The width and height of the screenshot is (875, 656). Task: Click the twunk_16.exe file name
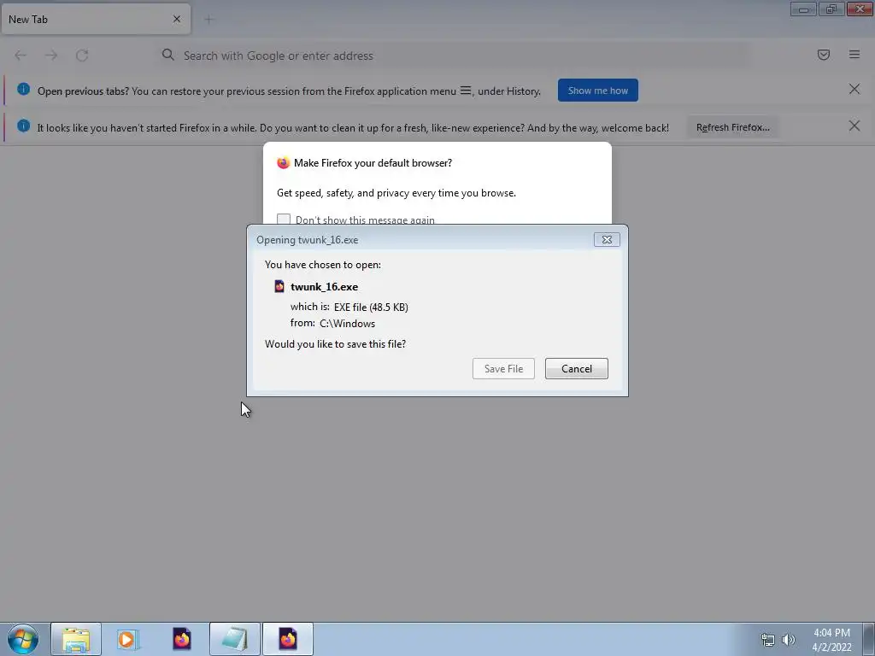coord(324,287)
